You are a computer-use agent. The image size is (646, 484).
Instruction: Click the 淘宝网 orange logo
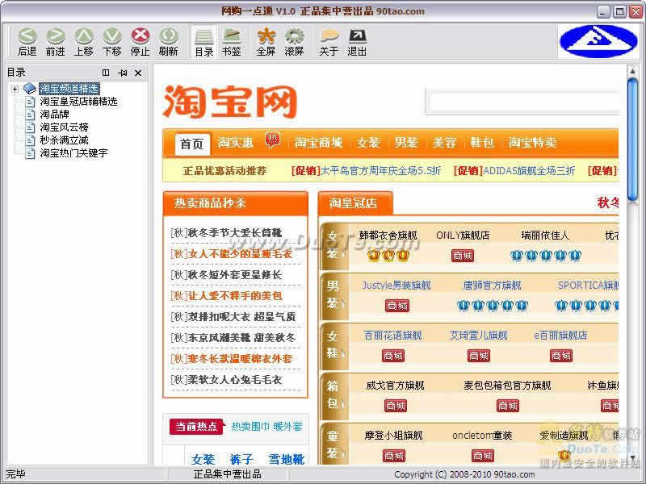click(230, 102)
